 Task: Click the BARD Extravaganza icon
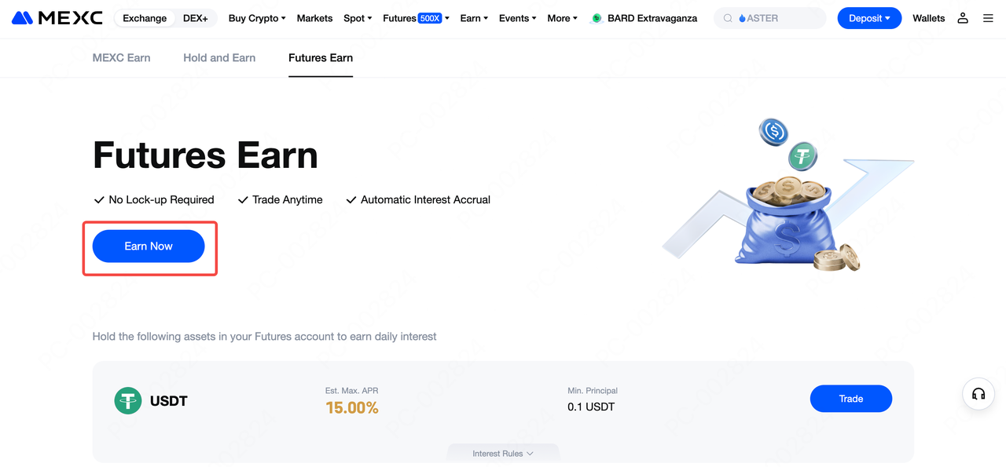click(597, 18)
